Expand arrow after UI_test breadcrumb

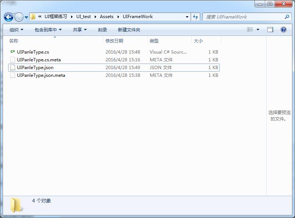pyautogui.click(x=96, y=17)
